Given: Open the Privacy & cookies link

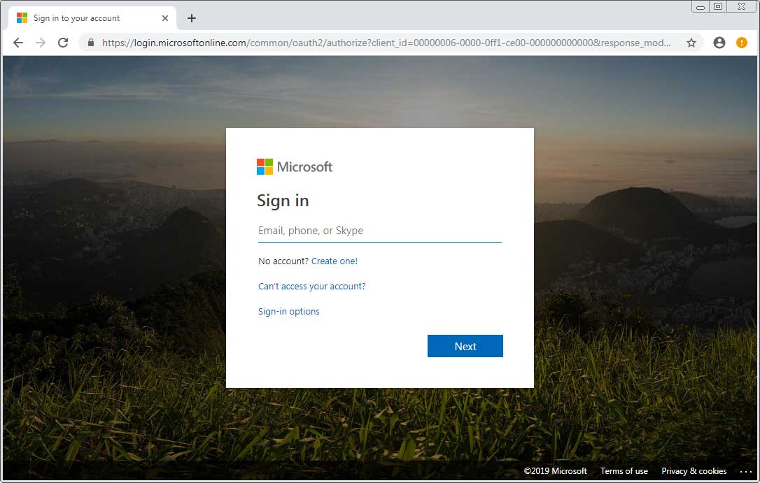Looking at the screenshot, I should 694,471.
